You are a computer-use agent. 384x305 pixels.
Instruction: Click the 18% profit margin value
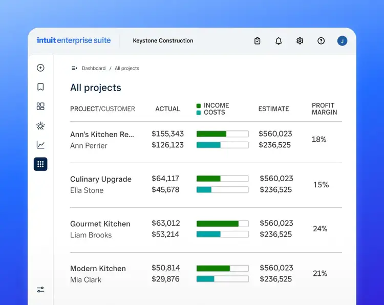319,140
